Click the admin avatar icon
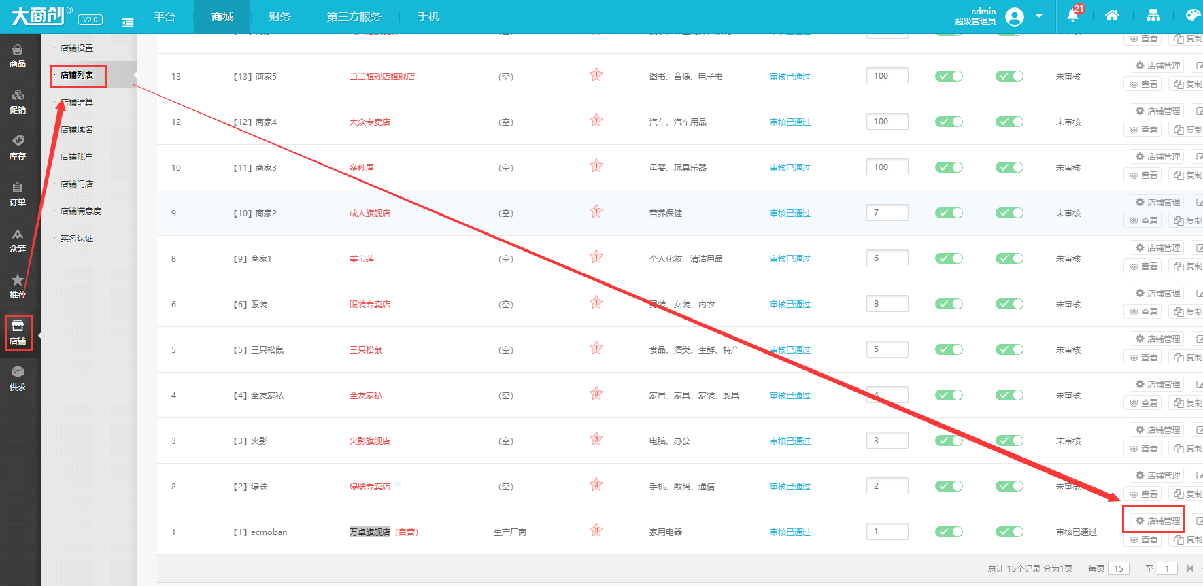 coord(1015,16)
